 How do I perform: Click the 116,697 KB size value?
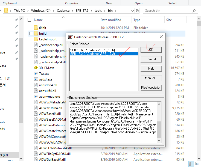point(177,68)
